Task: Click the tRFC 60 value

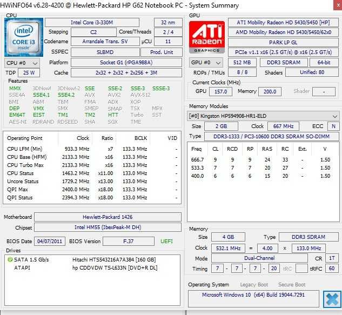Action: [332, 269]
